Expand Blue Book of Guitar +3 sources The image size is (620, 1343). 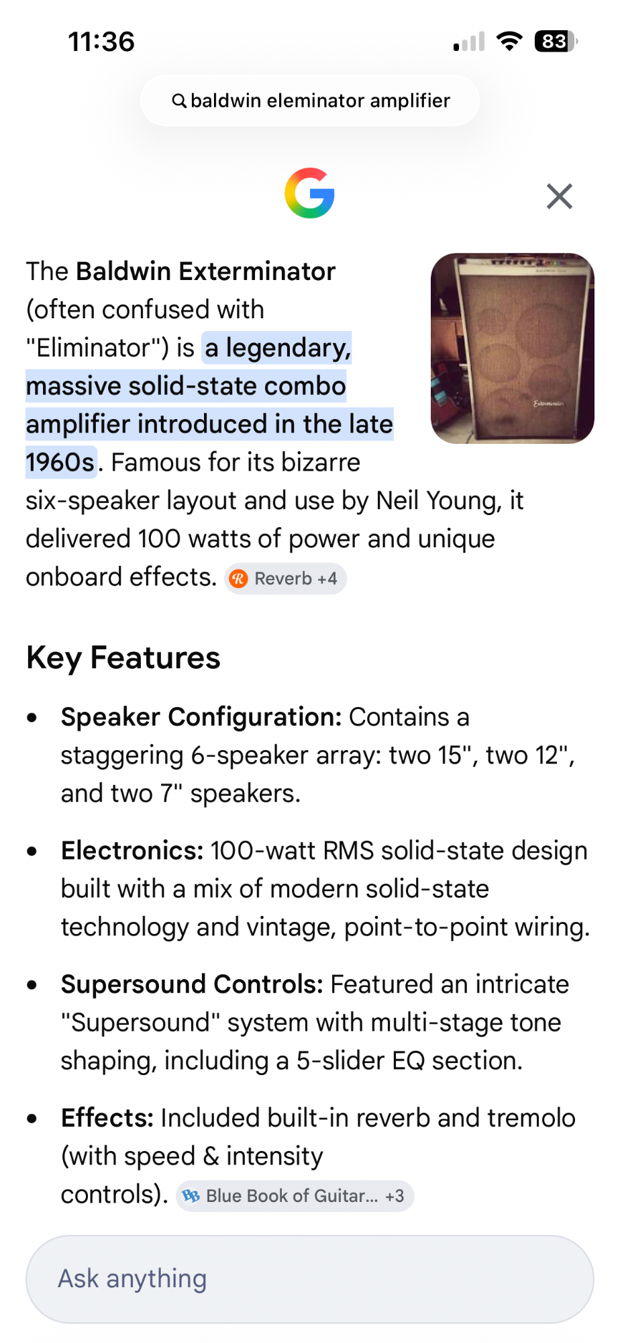coord(295,1196)
